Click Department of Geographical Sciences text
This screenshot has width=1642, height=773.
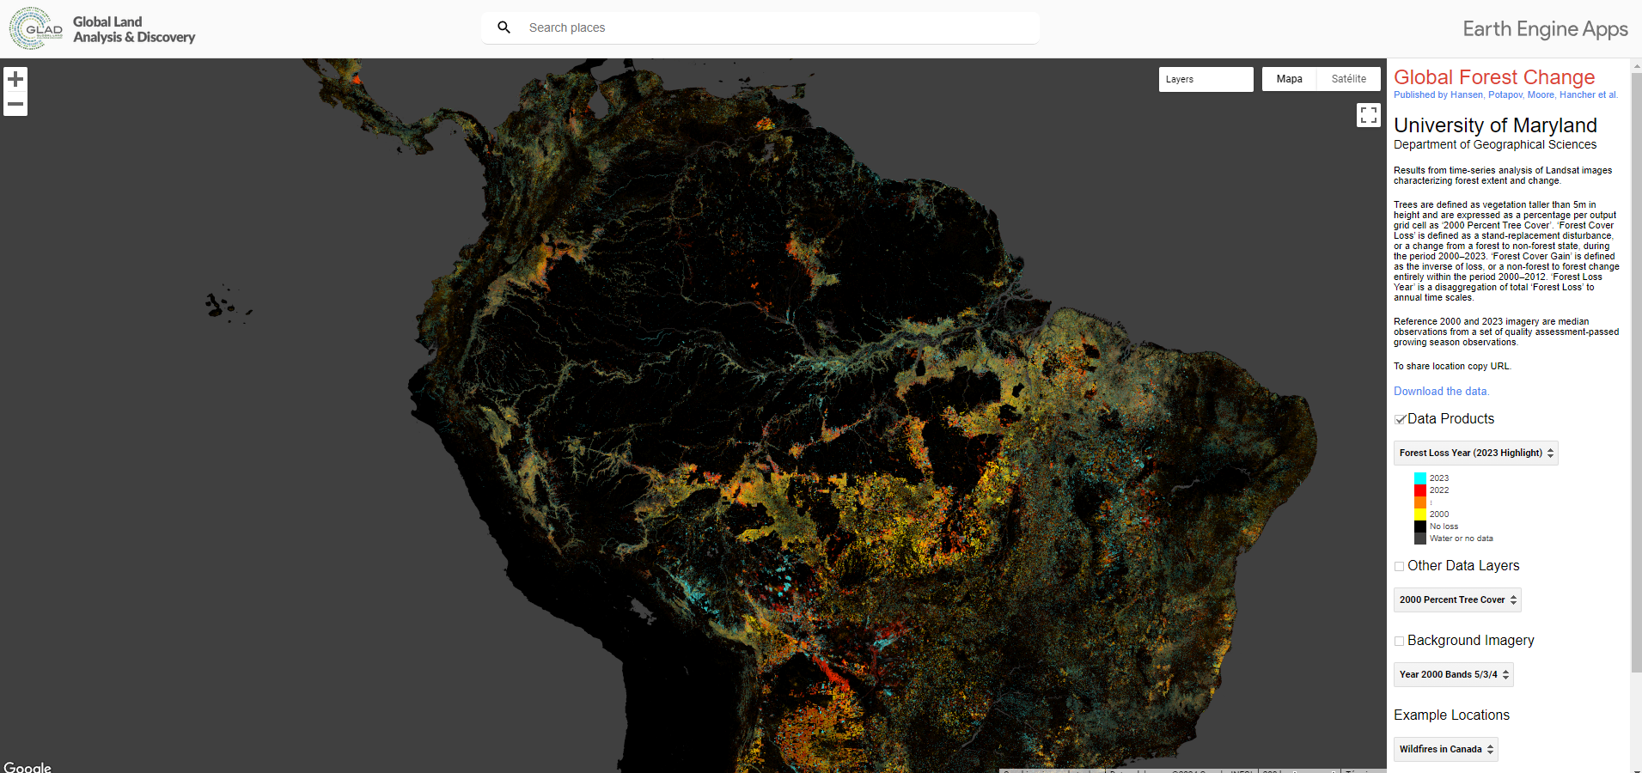click(1495, 144)
